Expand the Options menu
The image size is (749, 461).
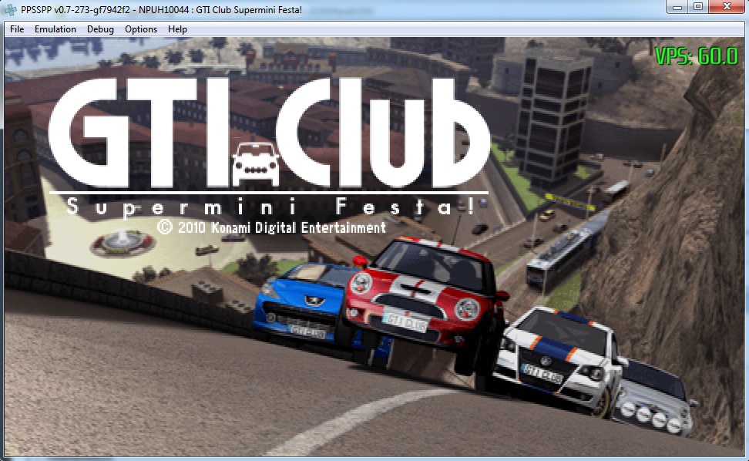141,29
